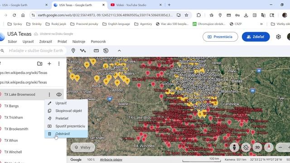Open the browser home page icon
290x163 pixels.
[x=23, y=15]
